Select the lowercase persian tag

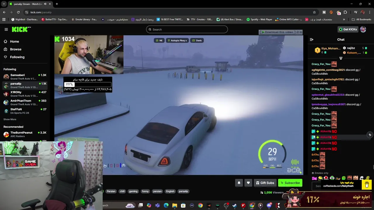[157, 191]
